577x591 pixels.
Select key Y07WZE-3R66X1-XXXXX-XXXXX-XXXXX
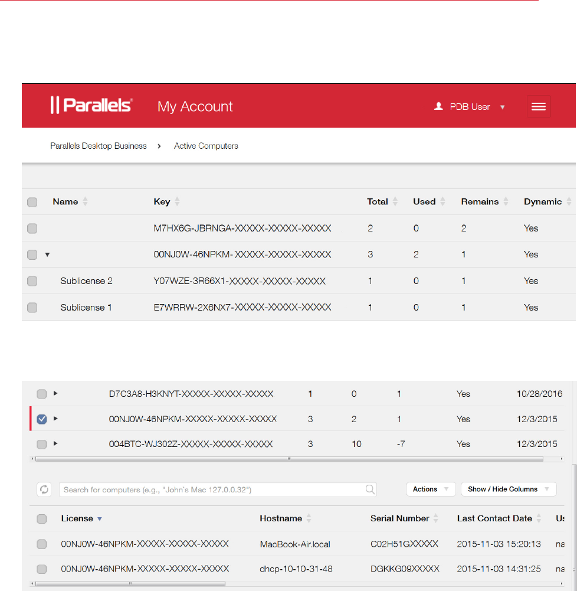[240, 281]
